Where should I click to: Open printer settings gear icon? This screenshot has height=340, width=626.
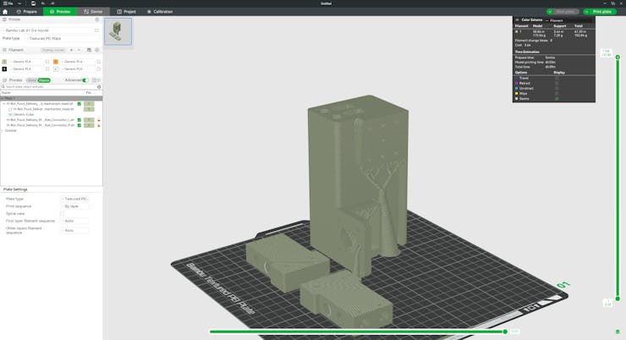coord(96,19)
